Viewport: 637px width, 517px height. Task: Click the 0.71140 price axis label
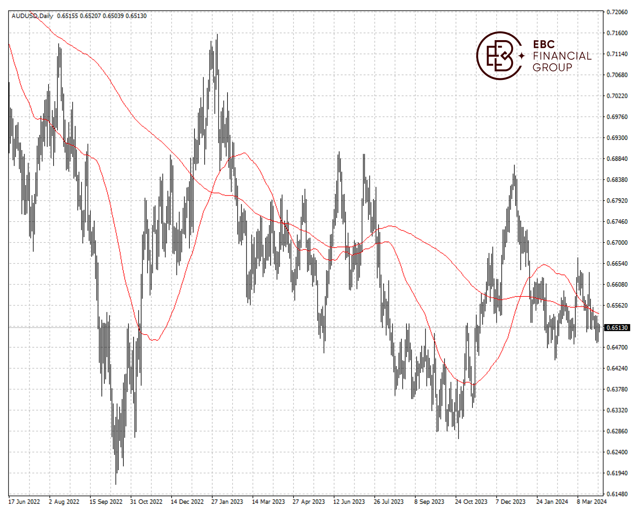pyautogui.click(x=617, y=54)
